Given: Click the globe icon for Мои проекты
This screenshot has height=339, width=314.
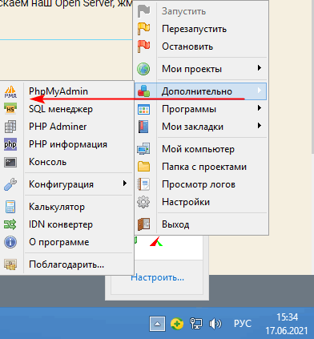Looking at the screenshot, I should pos(143,69).
